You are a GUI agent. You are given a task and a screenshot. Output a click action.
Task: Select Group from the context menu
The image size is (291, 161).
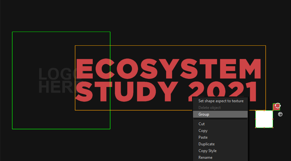[x=220, y=114]
